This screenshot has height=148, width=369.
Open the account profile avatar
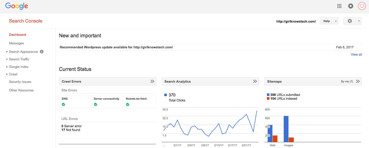(x=362, y=6)
